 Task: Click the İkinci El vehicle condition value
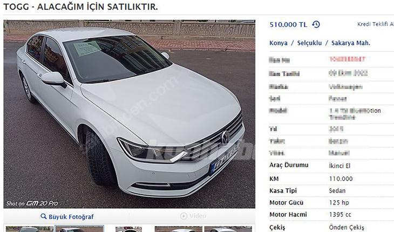(x=339, y=166)
